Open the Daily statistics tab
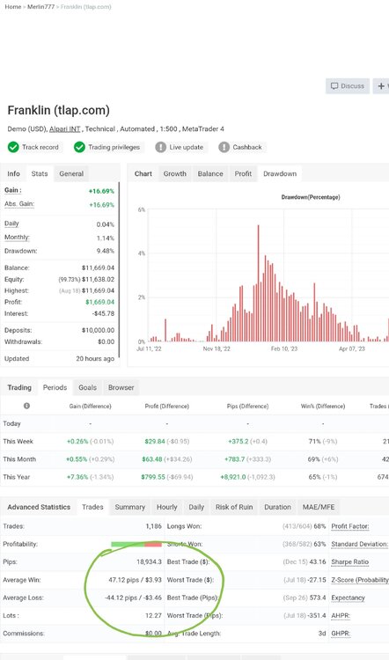This screenshot has height=660, width=389. point(196,507)
